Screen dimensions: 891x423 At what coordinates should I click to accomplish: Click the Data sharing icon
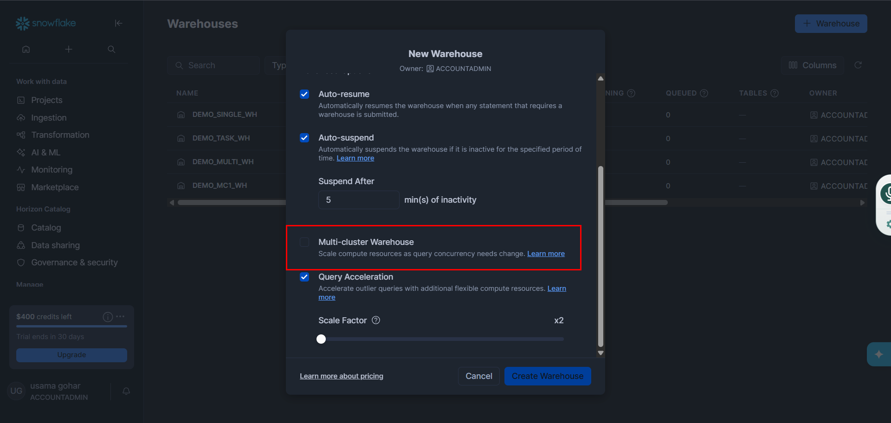point(21,245)
